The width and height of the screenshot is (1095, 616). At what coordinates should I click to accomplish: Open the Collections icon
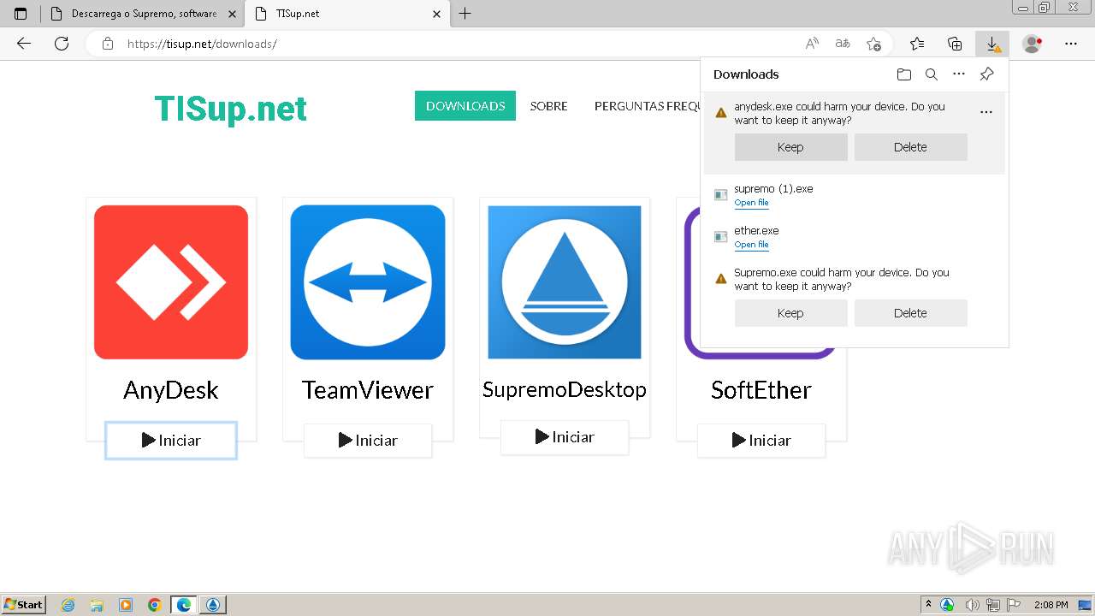click(955, 44)
